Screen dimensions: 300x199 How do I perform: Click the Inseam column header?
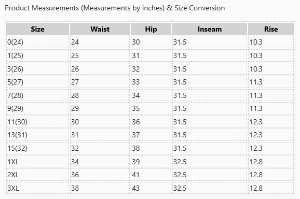[x=210, y=29]
